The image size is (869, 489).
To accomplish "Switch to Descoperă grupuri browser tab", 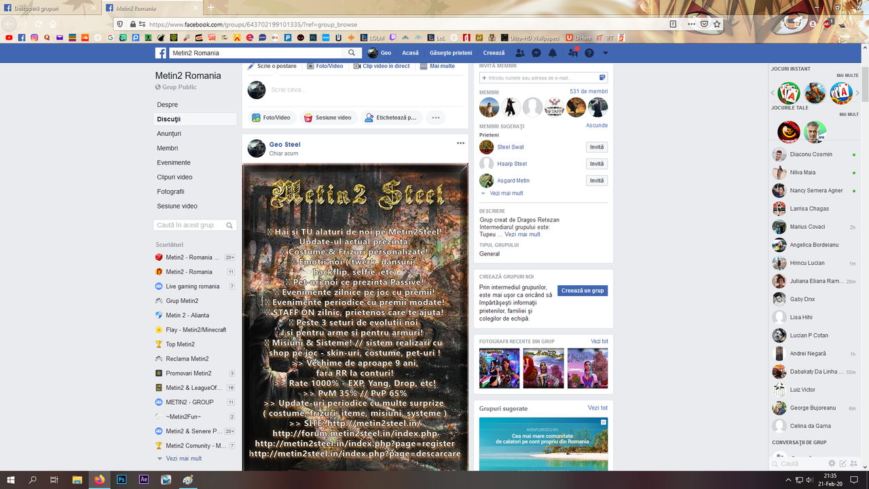I will coord(51,8).
